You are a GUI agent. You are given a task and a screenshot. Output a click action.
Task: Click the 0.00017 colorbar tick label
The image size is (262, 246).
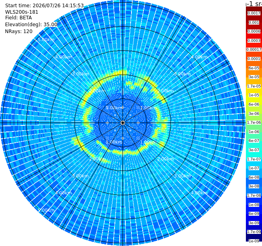click(x=254, y=50)
